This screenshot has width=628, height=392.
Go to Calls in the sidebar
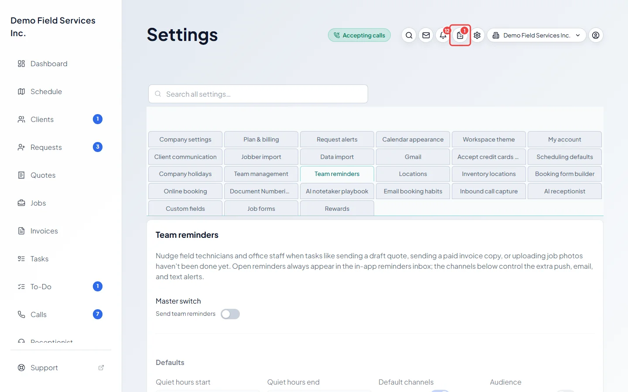[x=61, y=314]
